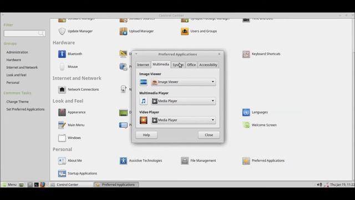
Task: Select the Personal group in sidebar
Action: (13, 83)
